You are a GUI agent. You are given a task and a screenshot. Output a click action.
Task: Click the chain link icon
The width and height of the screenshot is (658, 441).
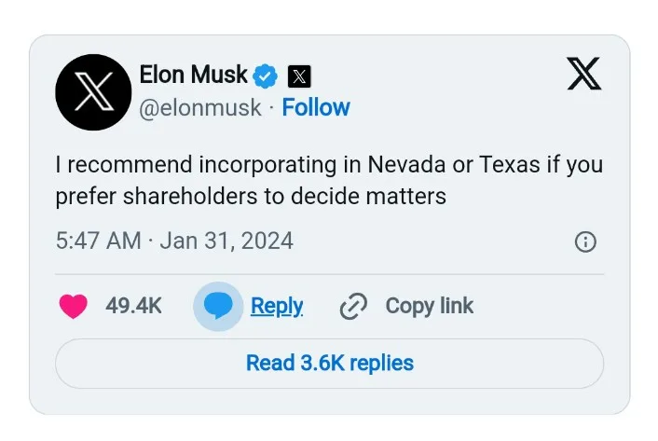(352, 306)
